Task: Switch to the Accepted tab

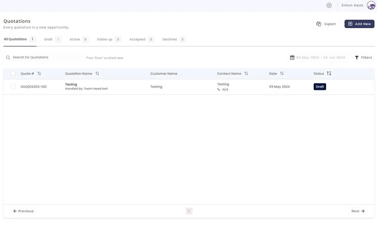Action: pyautogui.click(x=137, y=39)
